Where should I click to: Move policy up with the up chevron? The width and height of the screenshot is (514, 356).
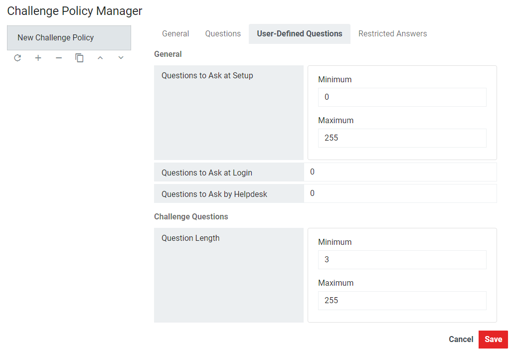tap(100, 58)
